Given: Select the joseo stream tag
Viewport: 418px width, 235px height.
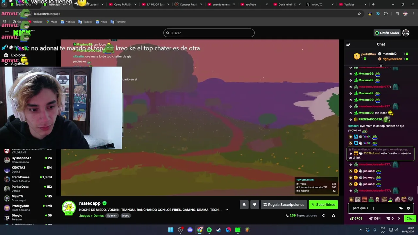Looking at the screenshot, I should pyautogui.click(x=126, y=216).
